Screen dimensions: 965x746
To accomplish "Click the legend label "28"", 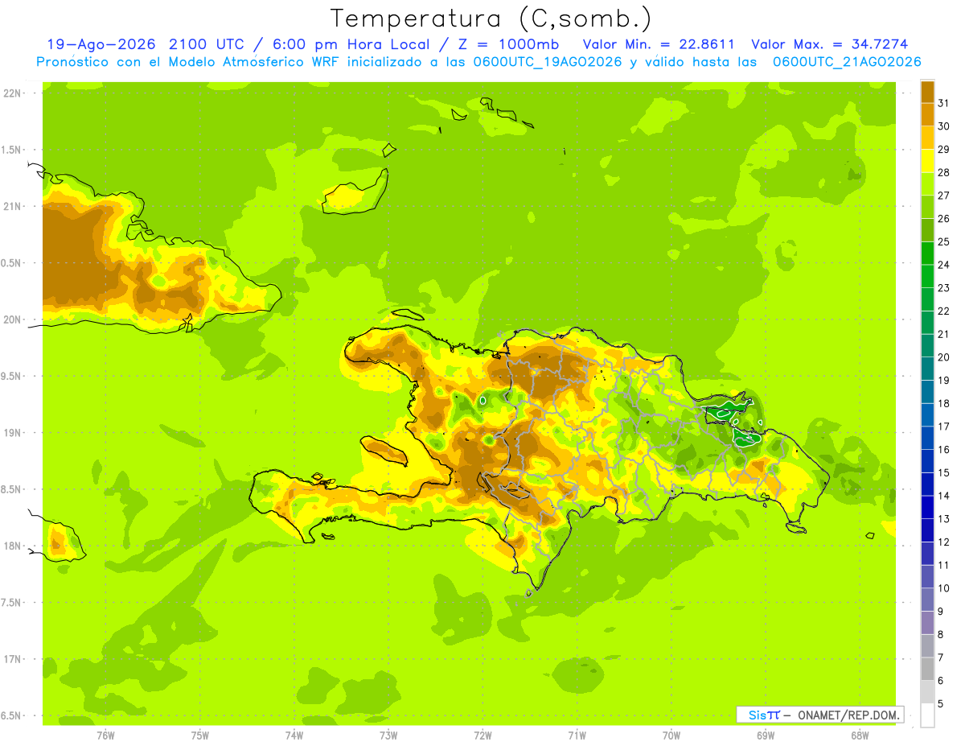I will click(x=943, y=171).
